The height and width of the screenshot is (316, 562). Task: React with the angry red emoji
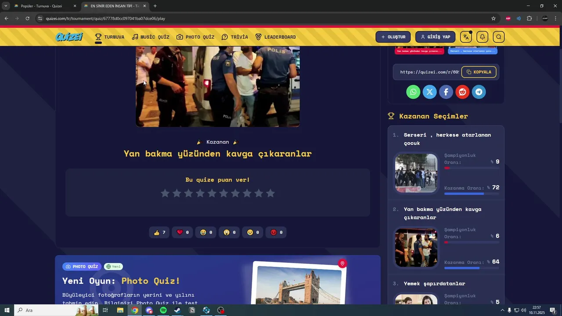[276, 232]
